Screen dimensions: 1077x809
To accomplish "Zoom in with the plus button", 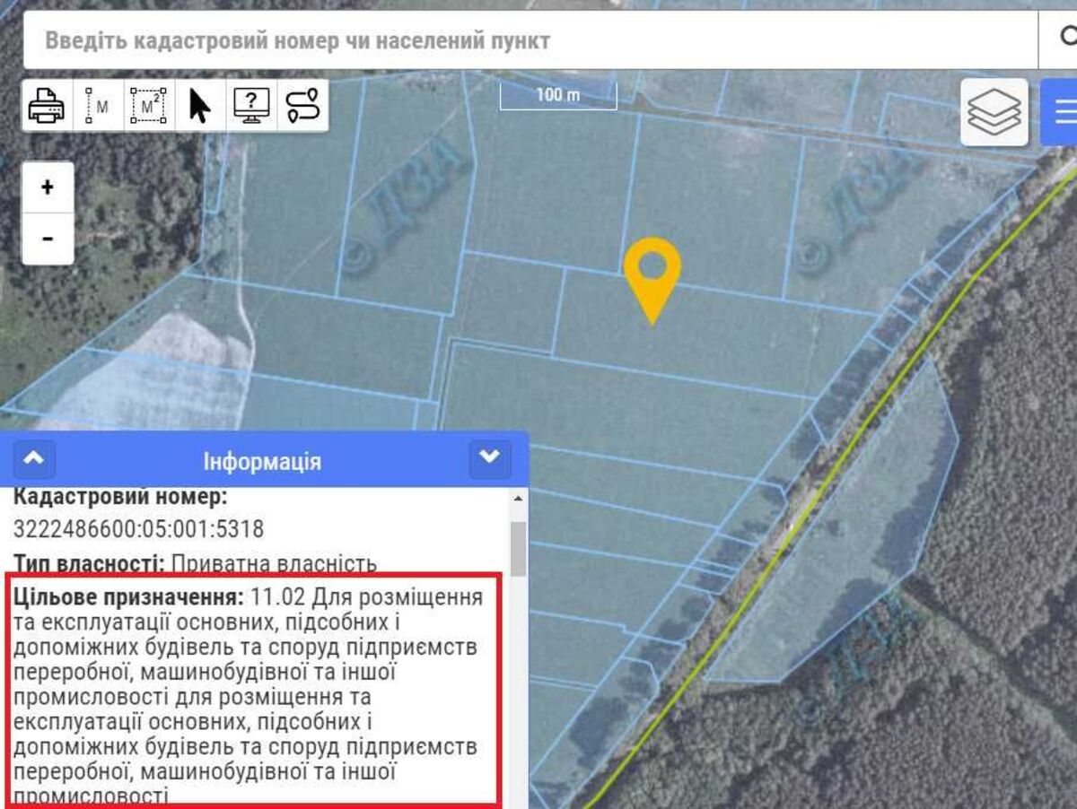I will [48, 187].
